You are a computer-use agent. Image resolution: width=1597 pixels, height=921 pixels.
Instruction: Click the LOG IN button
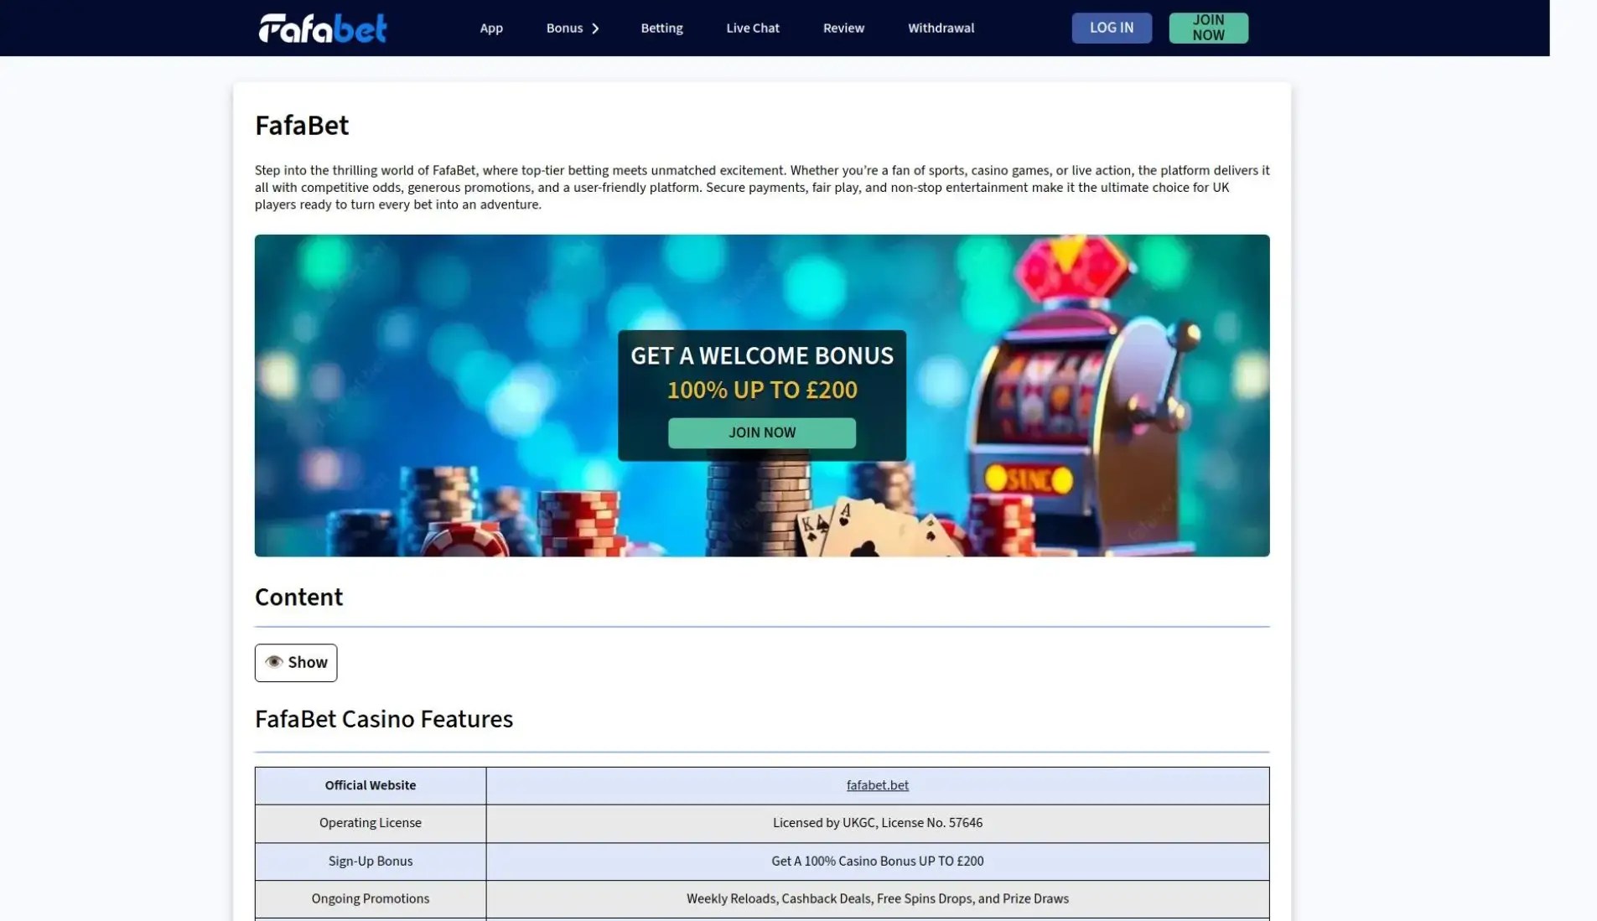(x=1112, y=28)
